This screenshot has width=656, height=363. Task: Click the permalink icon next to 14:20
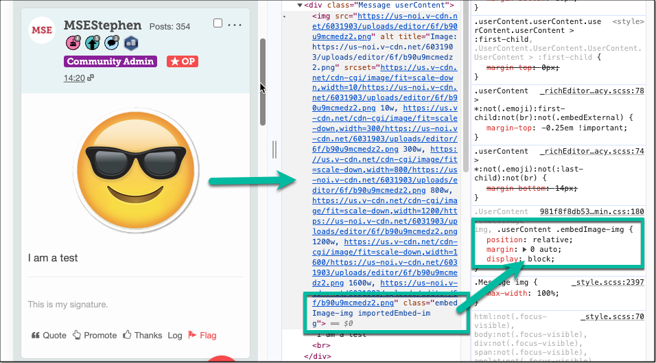91,78
